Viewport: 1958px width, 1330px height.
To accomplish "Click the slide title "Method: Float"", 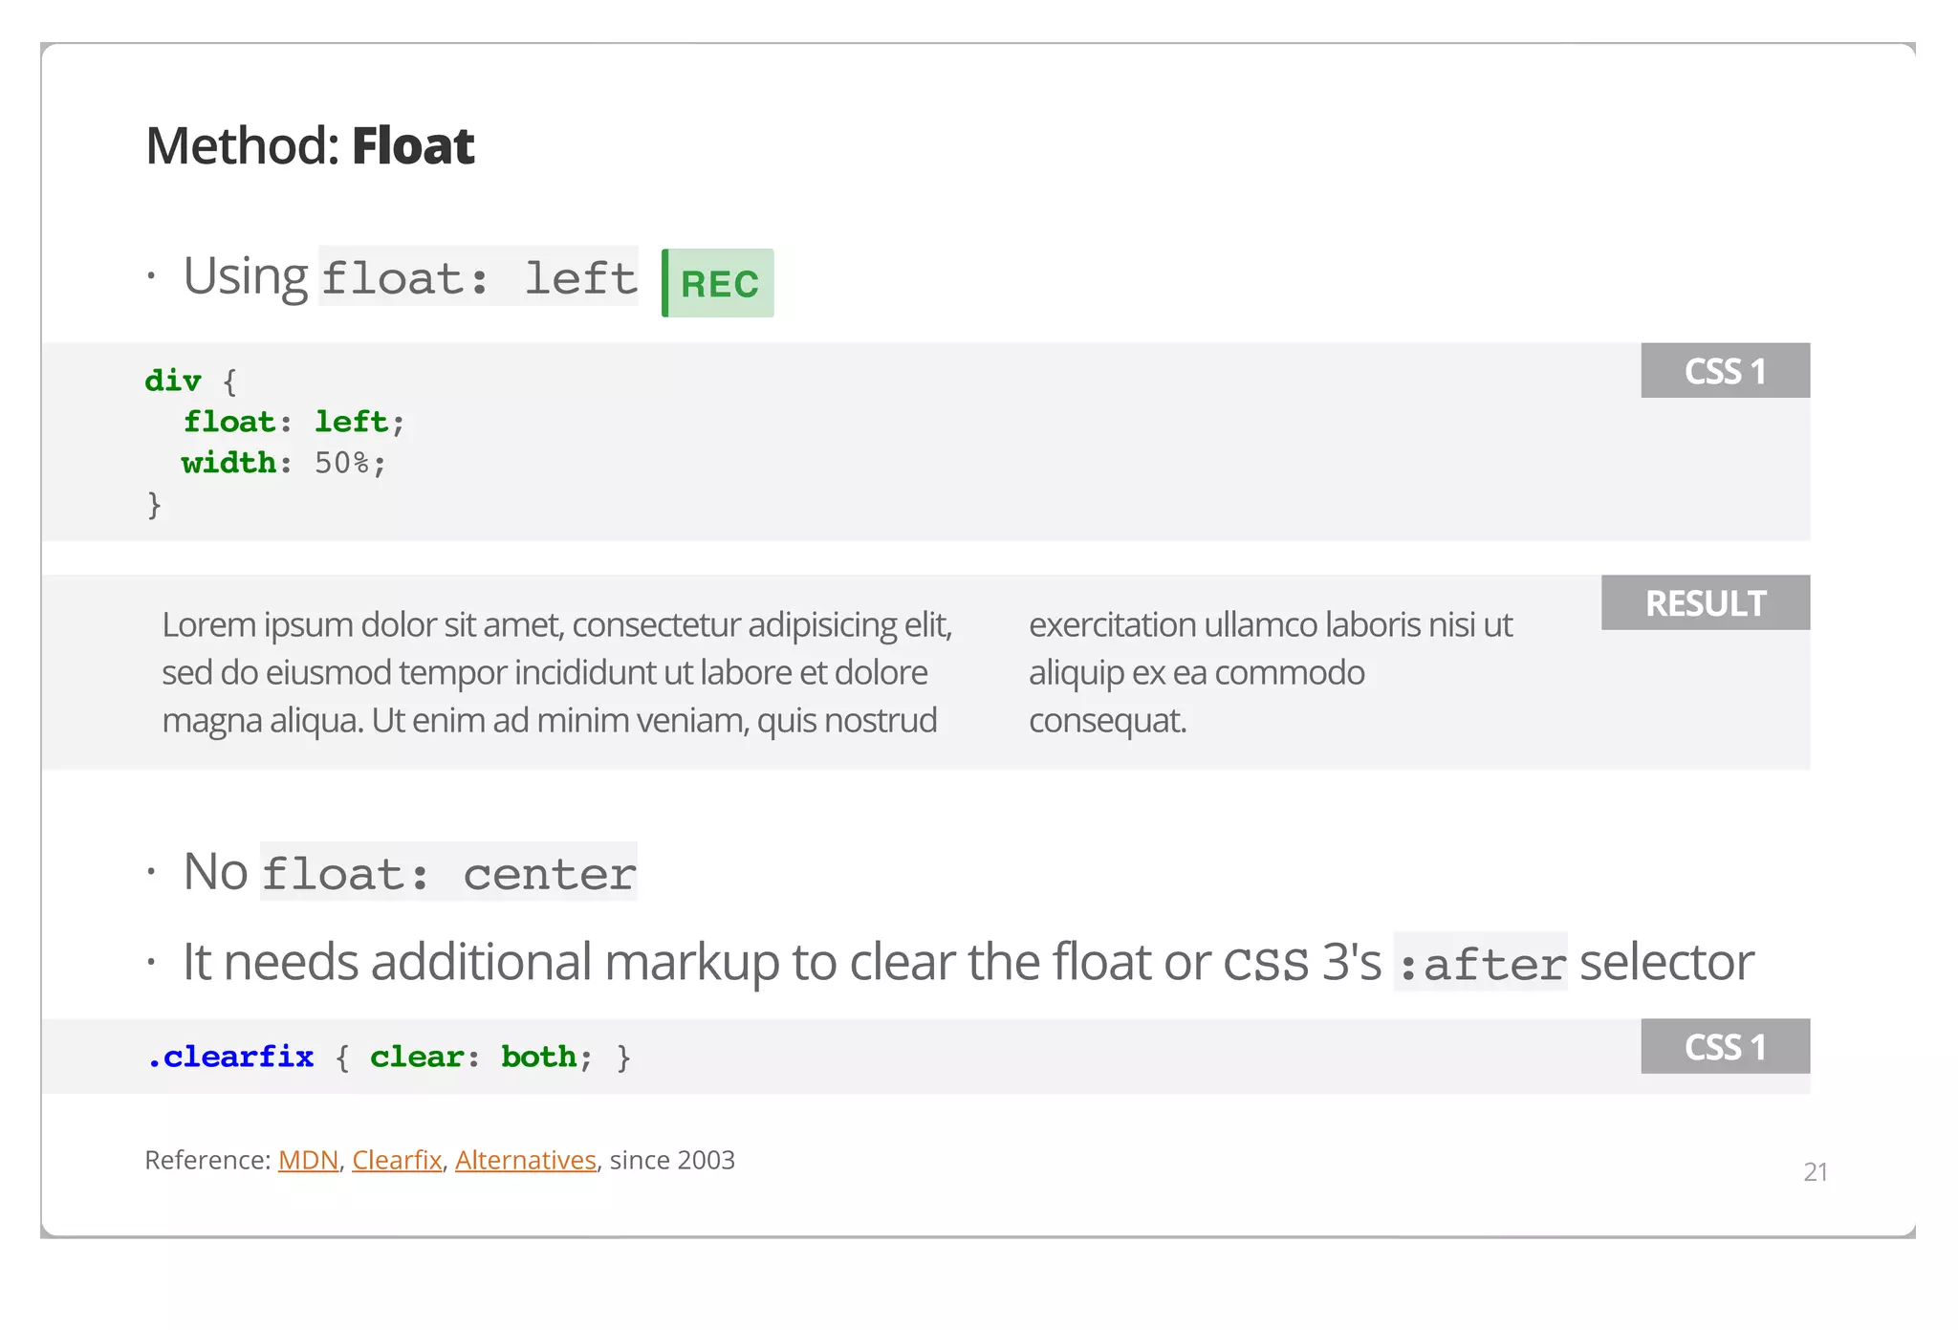I will [x=310, y=146].
